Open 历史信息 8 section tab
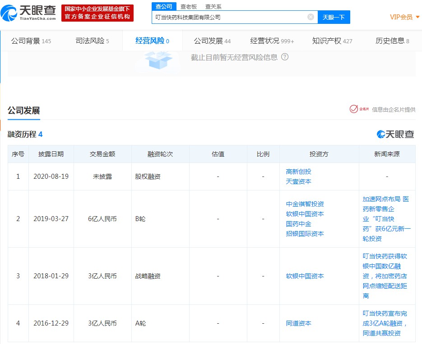Screen dimensions: 422x344 tap(392, 41)
